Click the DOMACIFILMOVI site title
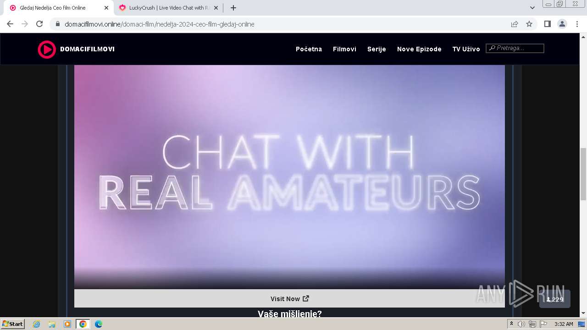Screen dimensions: 587x330 coord(87,49)
